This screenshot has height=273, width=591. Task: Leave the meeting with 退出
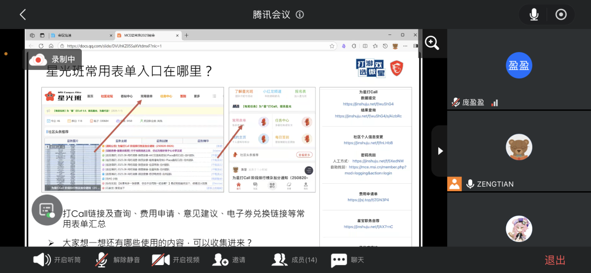[x=555, y=260]
